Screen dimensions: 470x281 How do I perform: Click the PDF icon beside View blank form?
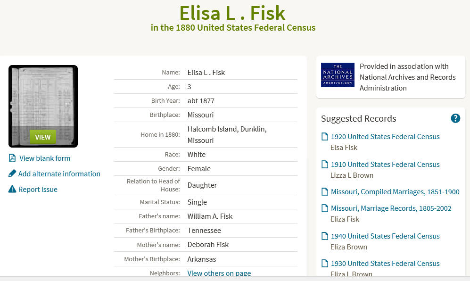click(12, 158)
